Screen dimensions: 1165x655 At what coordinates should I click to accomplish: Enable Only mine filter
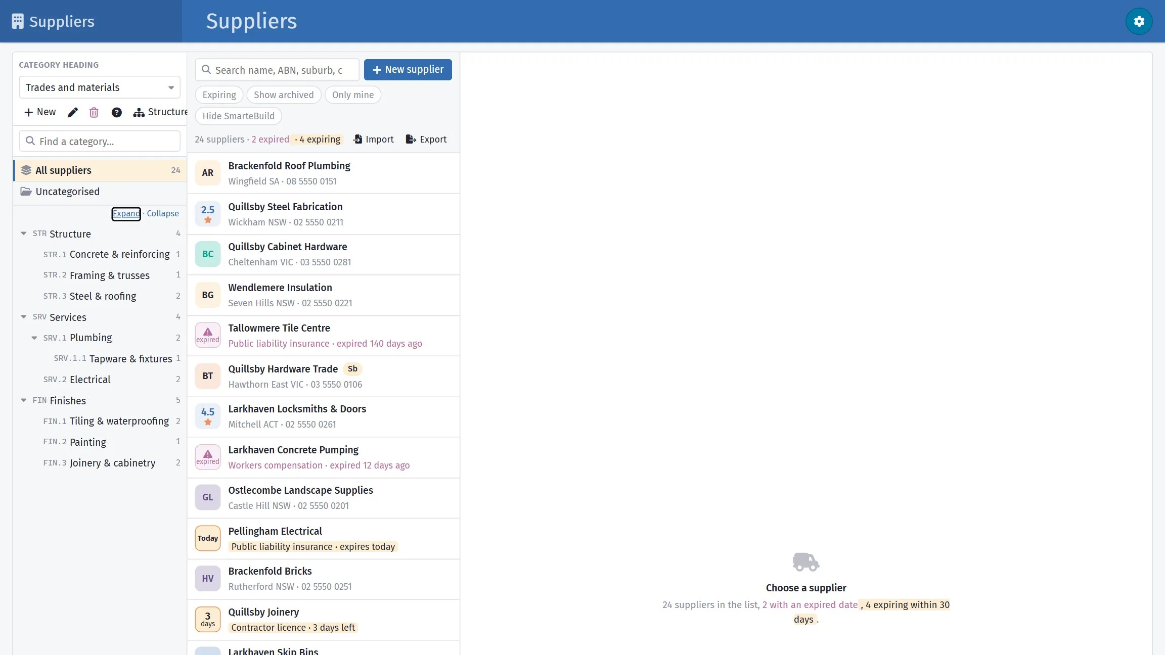[x=353, y=95]
